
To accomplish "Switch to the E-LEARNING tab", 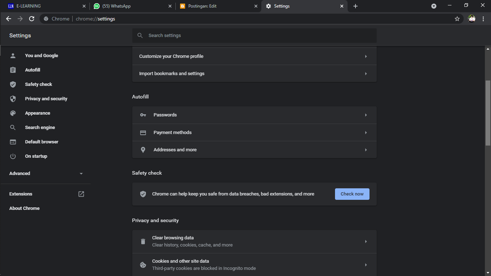I will (43, 6).
